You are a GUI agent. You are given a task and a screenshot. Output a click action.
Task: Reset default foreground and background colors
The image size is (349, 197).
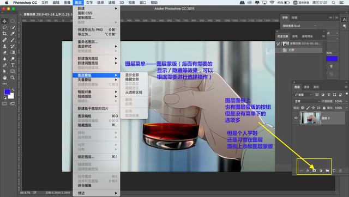point(5,98)
